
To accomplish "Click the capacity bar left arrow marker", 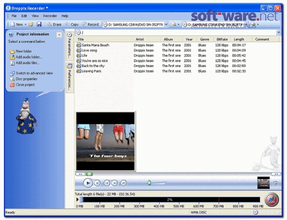I will pos(78,199).
